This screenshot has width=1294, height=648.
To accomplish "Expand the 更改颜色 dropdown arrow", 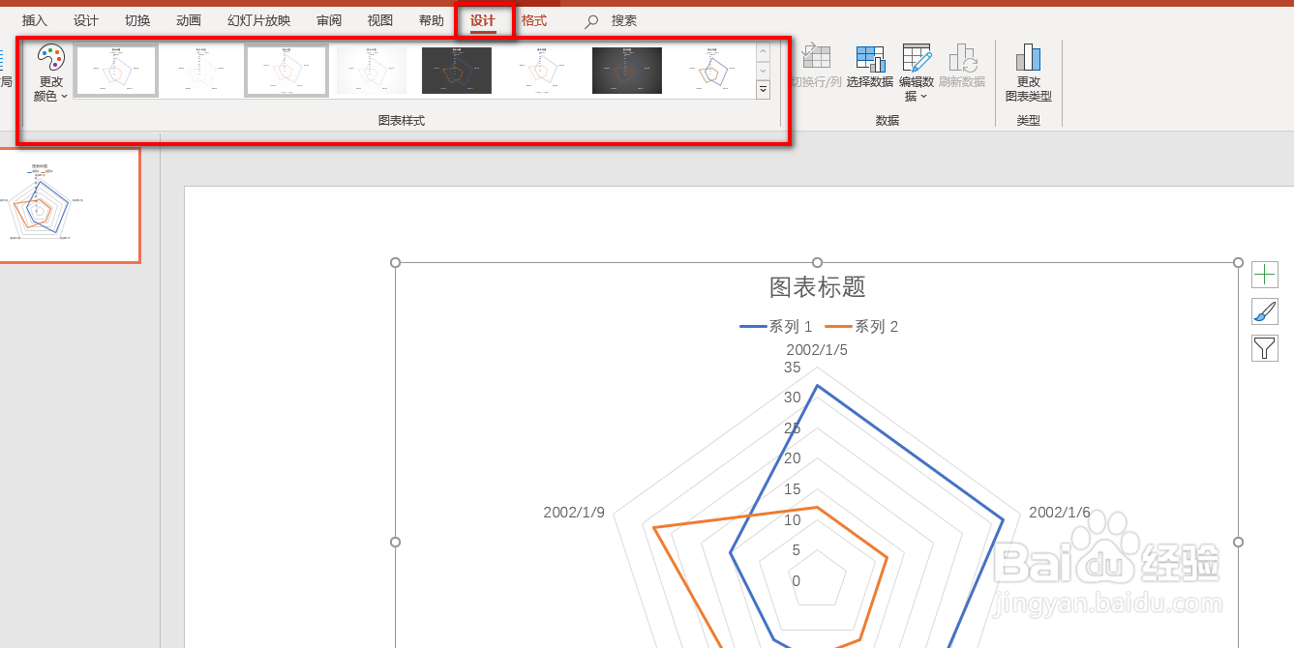I will click(x=65, y=97).
